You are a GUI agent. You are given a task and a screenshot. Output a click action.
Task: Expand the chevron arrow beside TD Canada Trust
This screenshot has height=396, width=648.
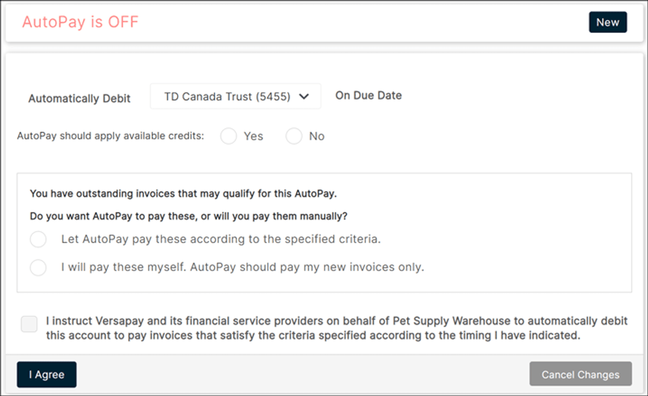point(303,97)
